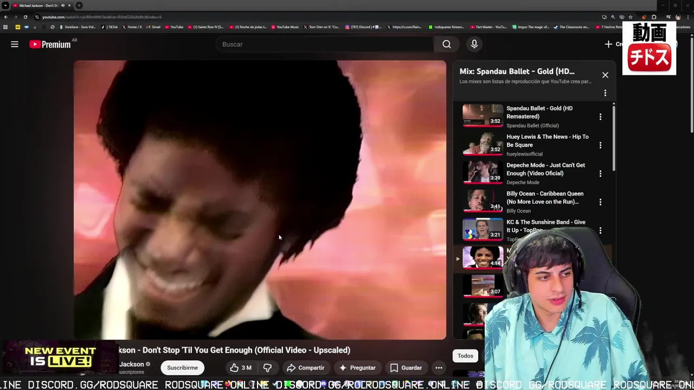Open the zoom magnifier in address bar

[613, 17]
